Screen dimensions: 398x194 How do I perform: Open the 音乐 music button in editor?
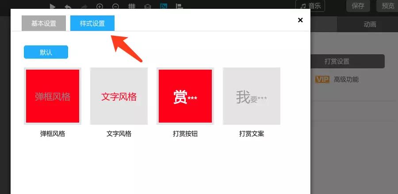click(310, 6)
